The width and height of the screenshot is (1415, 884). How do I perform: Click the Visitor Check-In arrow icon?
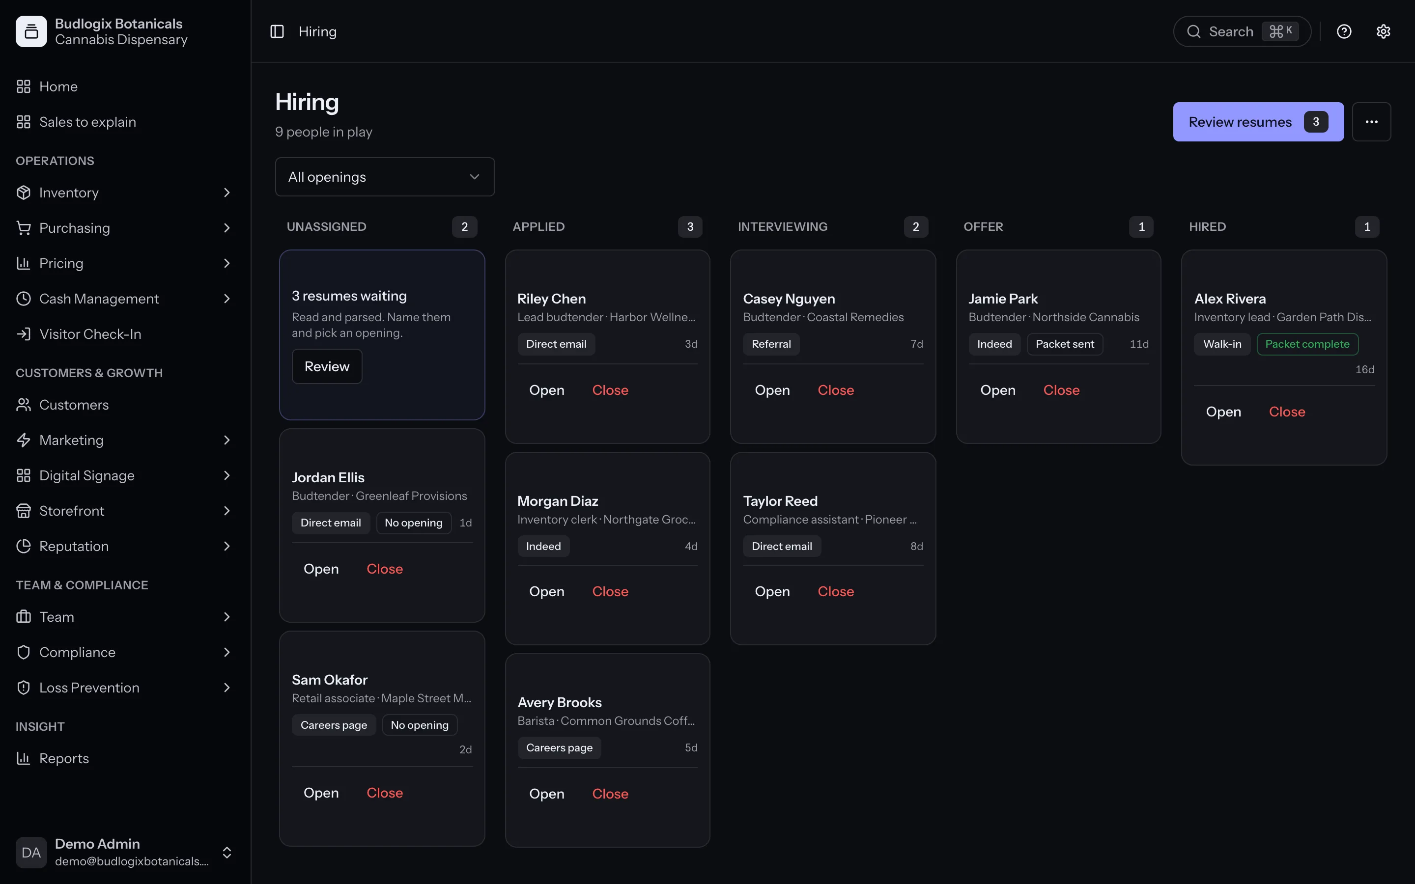pos(24,334)
